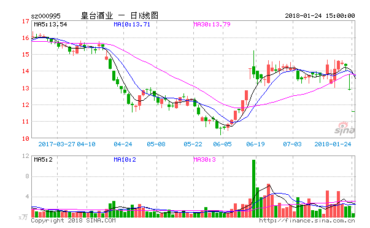Viewport: 370px width, 228px height.
Task: Click the date label 2017-03-27
Action: [x=56, y=144]
